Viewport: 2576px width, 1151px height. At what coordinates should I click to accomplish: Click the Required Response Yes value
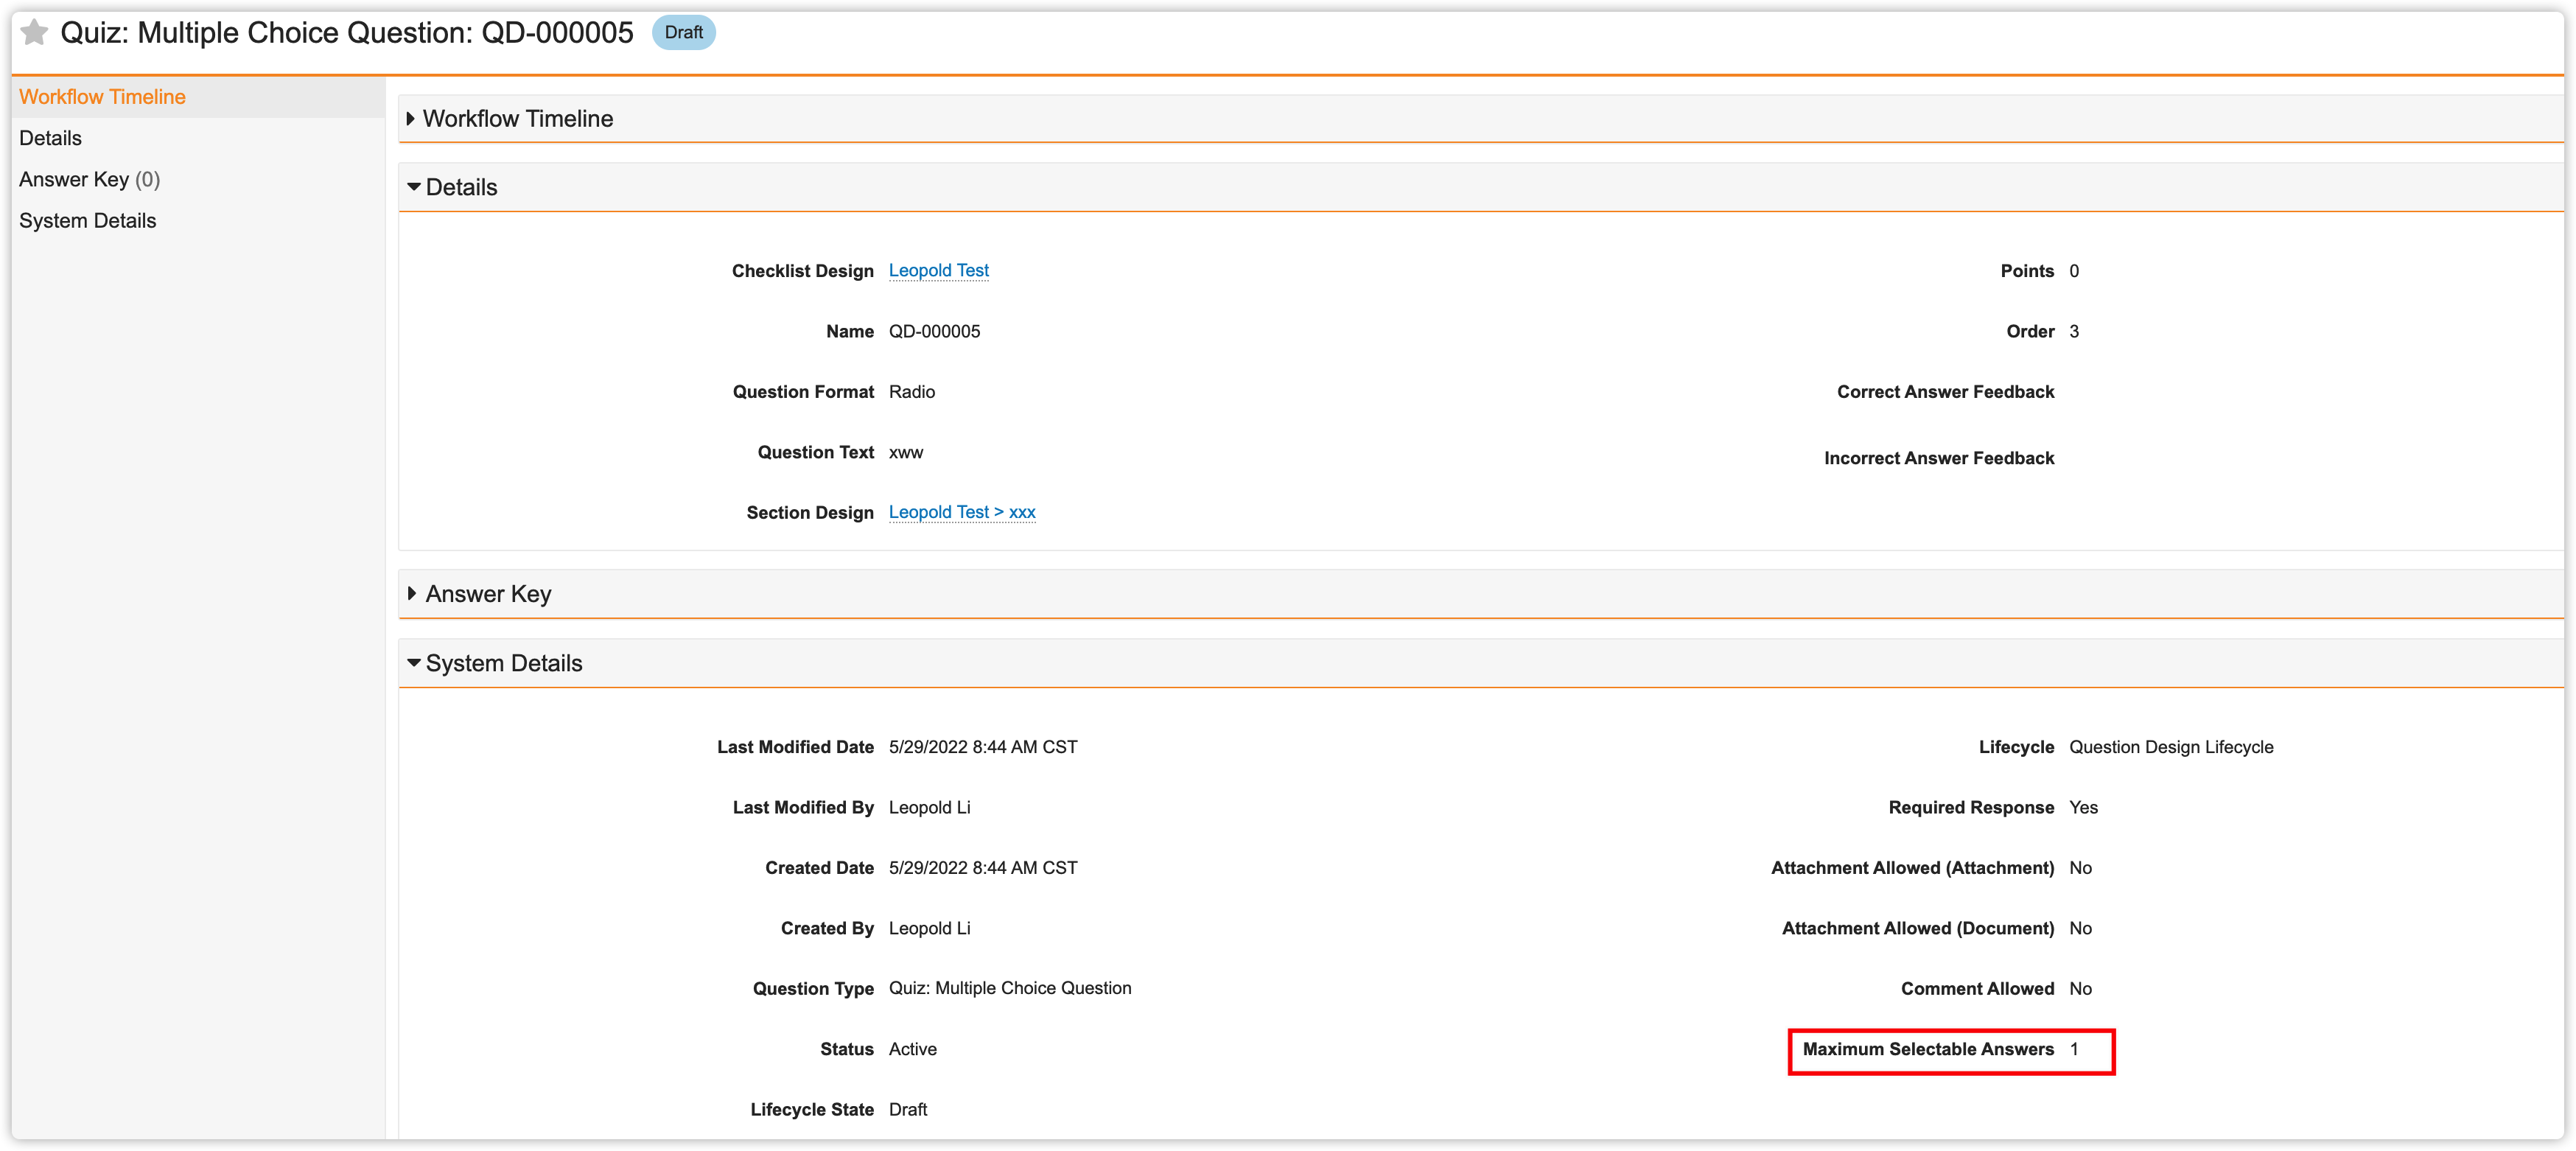pos(2083,808)
